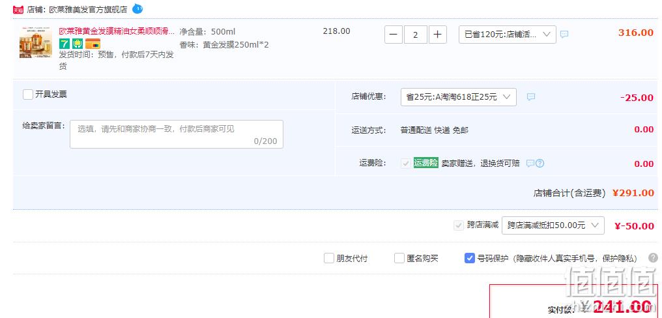The width and height of the screenshot is (662, 318).
Task: Click the green 运费险 label badge
Action: point(425,163)
